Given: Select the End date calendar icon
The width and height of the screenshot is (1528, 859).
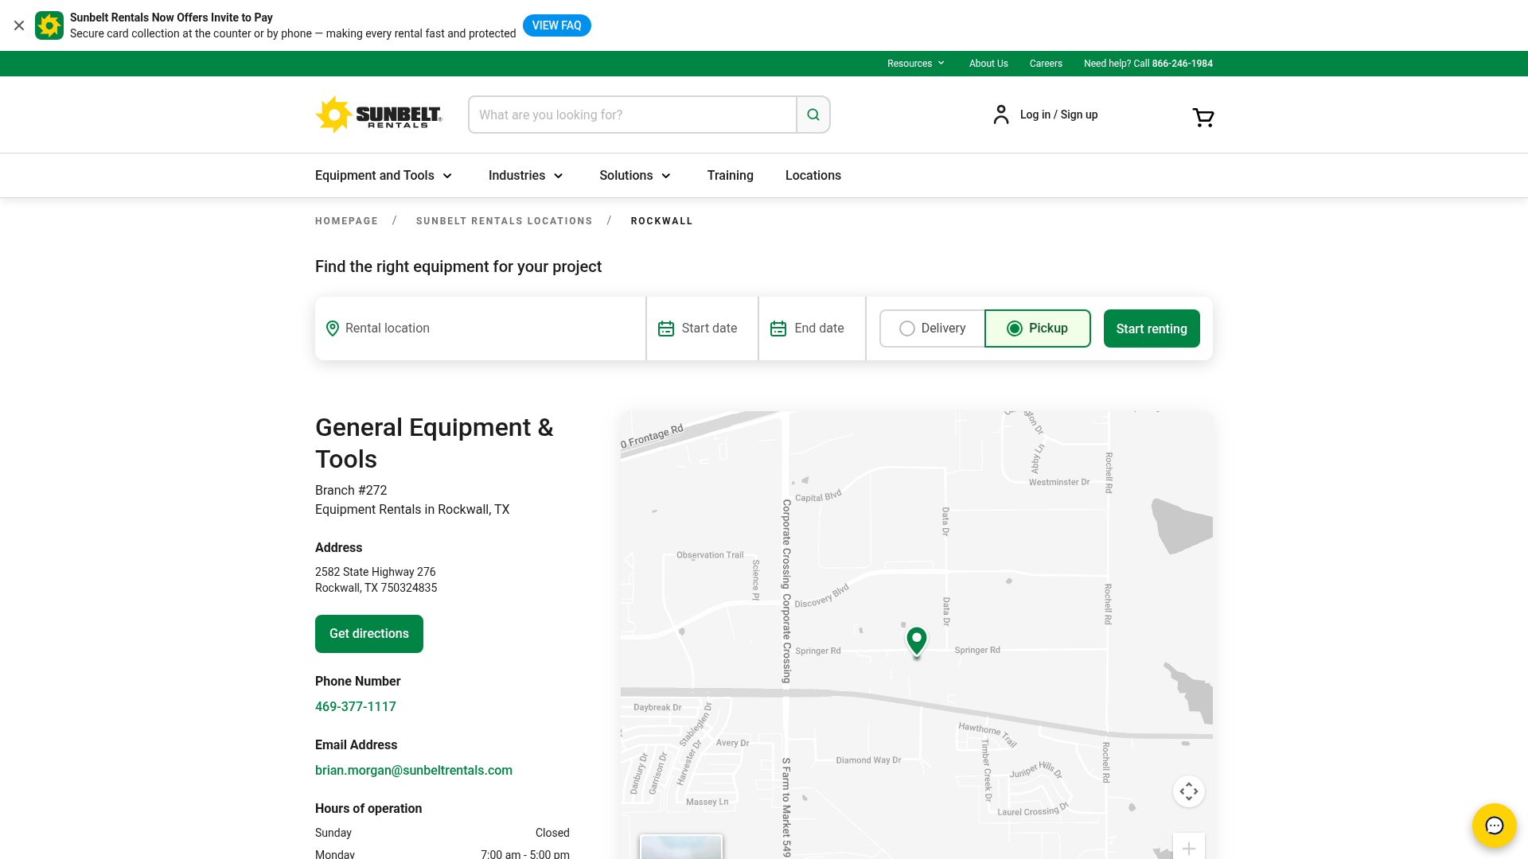Looking at the screenshot, I should coord(778,328).
